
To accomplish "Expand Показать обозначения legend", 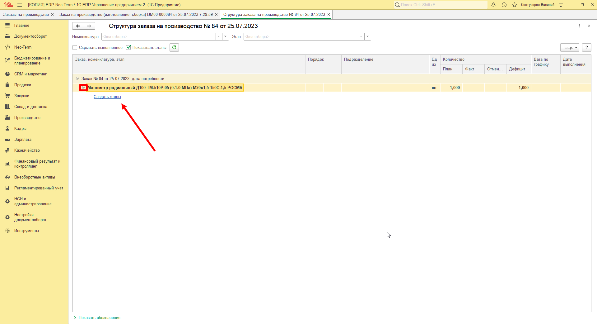I will click(97, 317).
